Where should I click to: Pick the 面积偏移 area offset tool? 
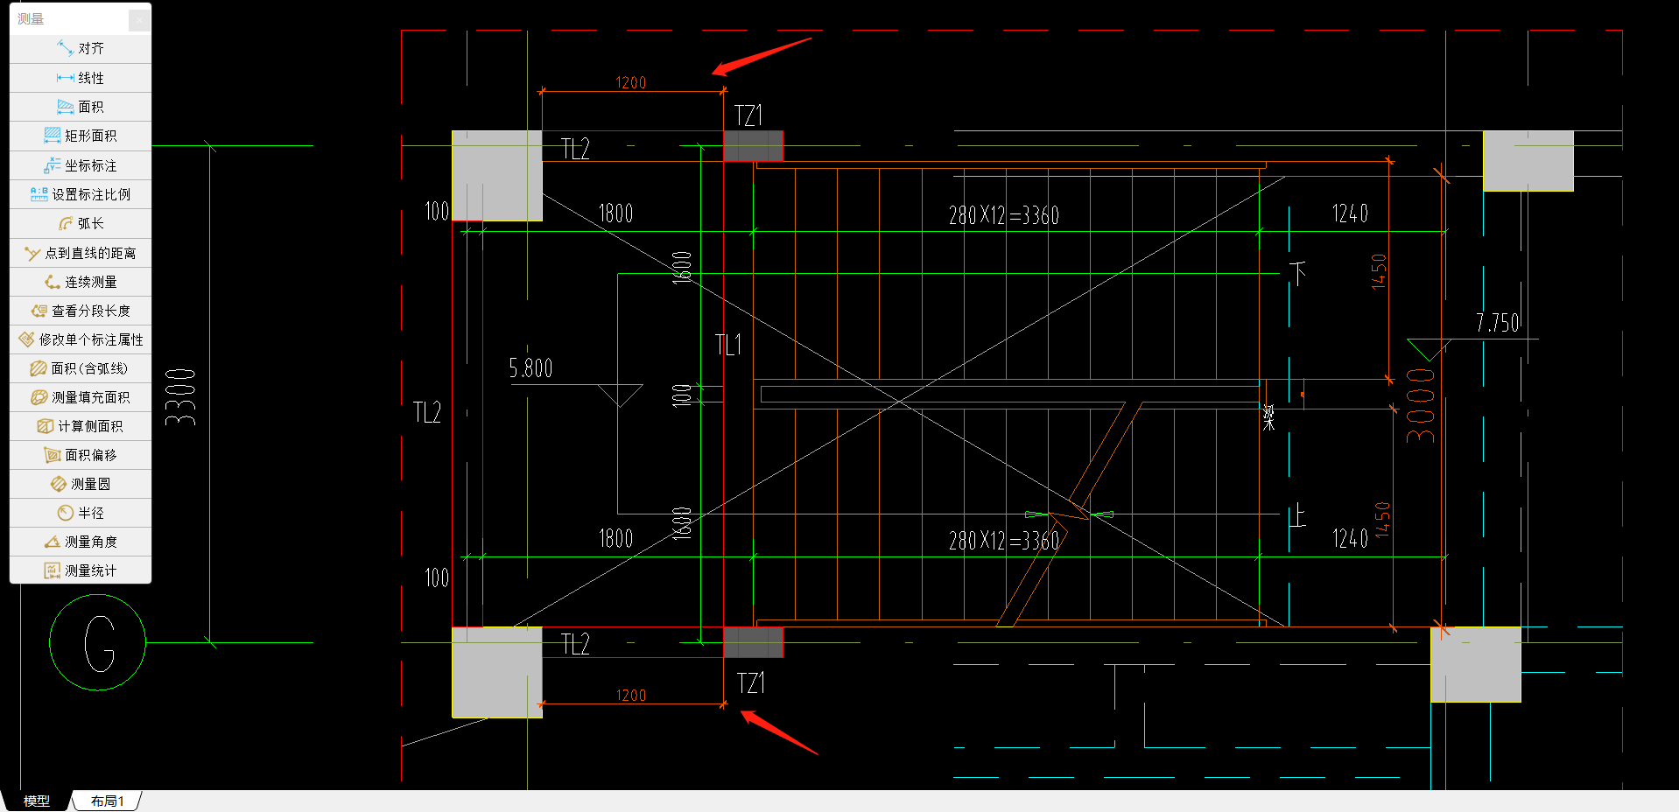coord(81,455)
